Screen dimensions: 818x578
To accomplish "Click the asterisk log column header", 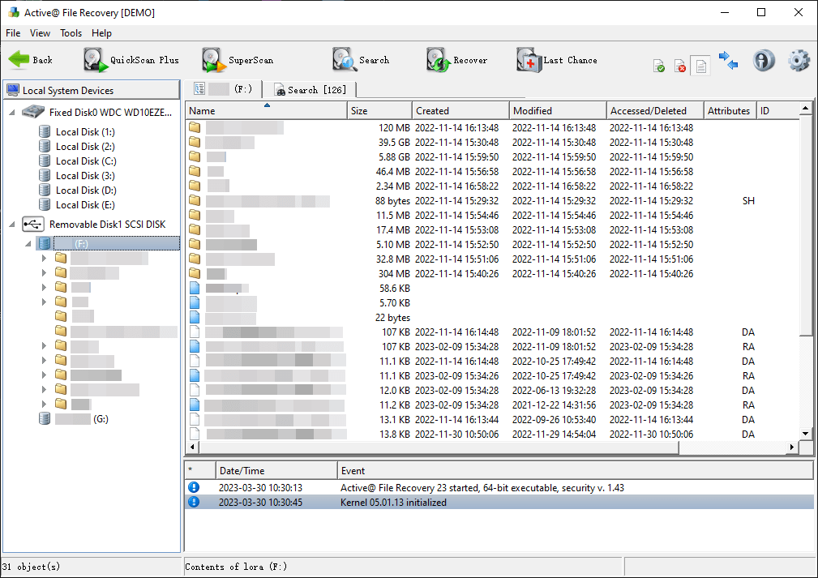I will [200, 470].
